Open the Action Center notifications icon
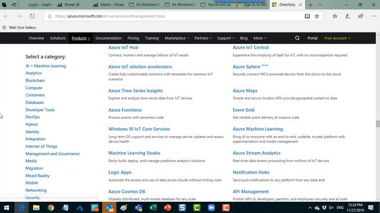Viewport: 380px width, 213px height. point(370,208)
